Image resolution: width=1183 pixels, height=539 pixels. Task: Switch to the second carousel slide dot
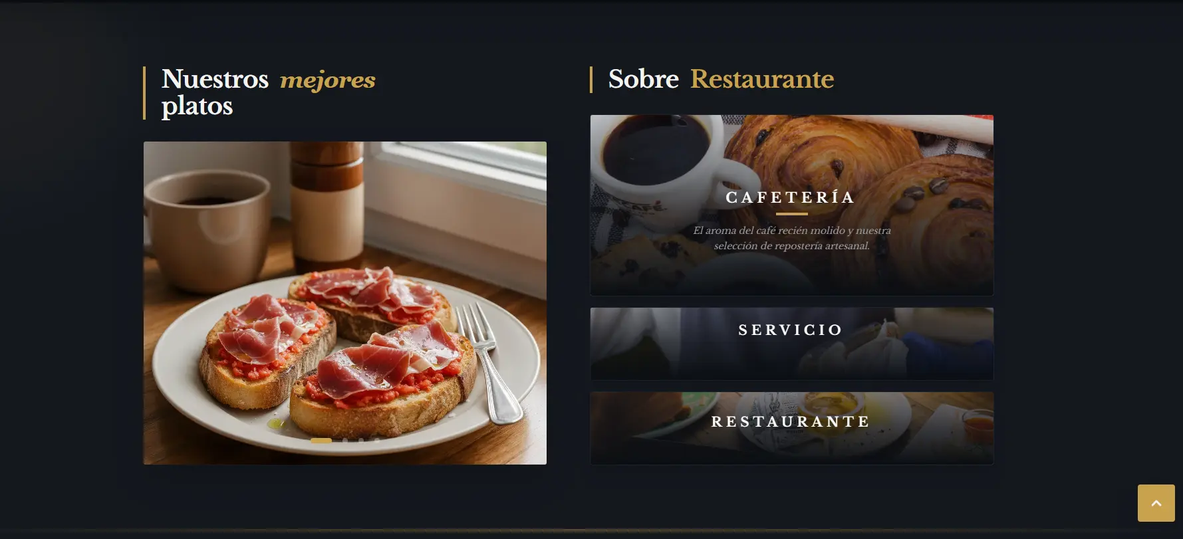pos(345,440)
